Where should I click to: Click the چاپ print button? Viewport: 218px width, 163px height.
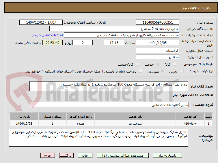coord(85,156)
